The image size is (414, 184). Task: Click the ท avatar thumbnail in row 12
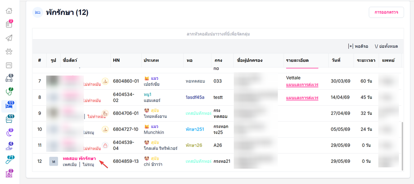point(54,162)
